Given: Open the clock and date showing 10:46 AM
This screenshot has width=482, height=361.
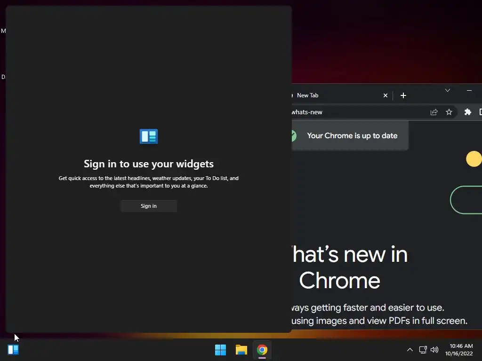Looking at the screenshot, I should pos(459,350).
